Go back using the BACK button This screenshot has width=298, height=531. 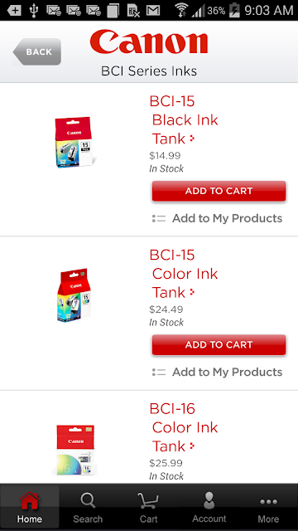coord(37,51)
